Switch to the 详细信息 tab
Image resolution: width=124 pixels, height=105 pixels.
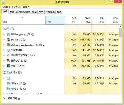[50, 12]
